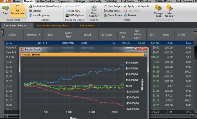Sort by ITM% column header

pos(182,35)
